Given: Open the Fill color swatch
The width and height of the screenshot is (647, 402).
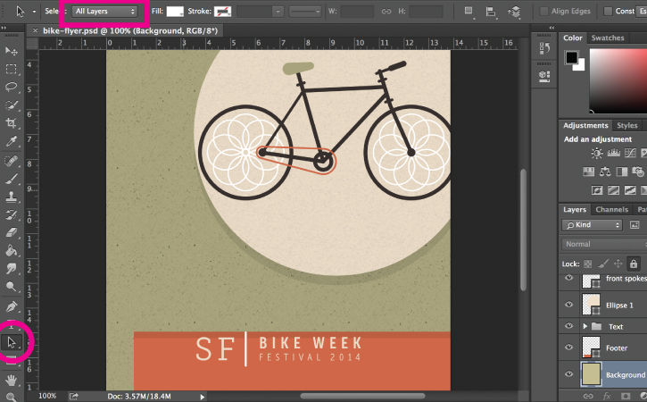Looking at the screenshot, I should (175, 11).
